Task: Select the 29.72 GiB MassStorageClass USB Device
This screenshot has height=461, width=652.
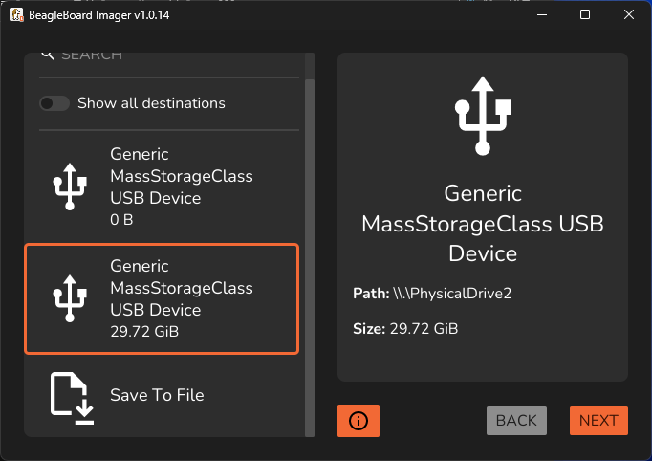Action: [162, 298]
